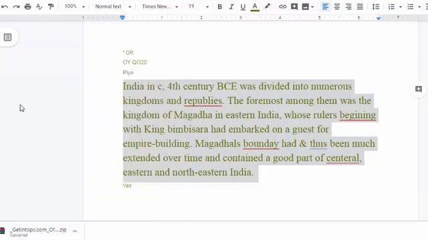Image resolution: width=428 pixels, height=240 pixels.
Task: Expand the downloaded zip file options chevron
Action: tap(74, 231)
